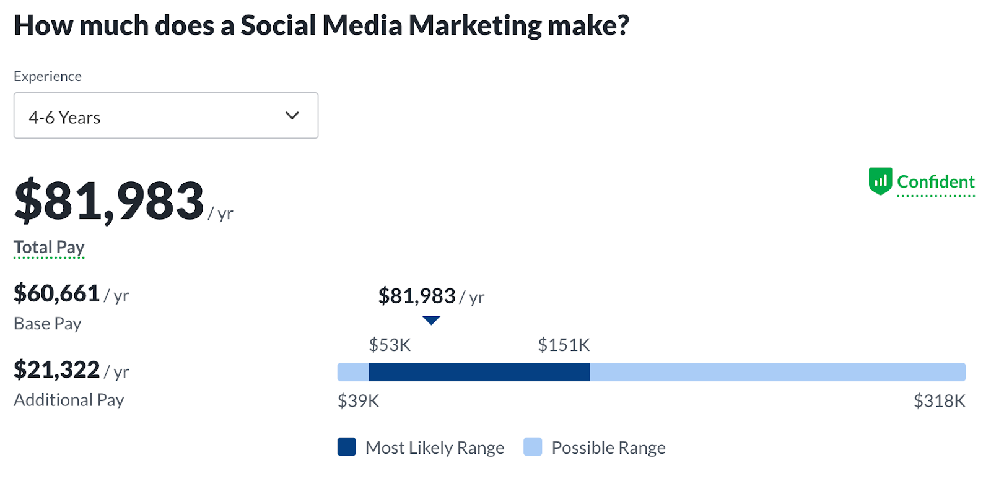
Task: Click the dark blue Most Likely Range swatch
Action: point(347,447)
